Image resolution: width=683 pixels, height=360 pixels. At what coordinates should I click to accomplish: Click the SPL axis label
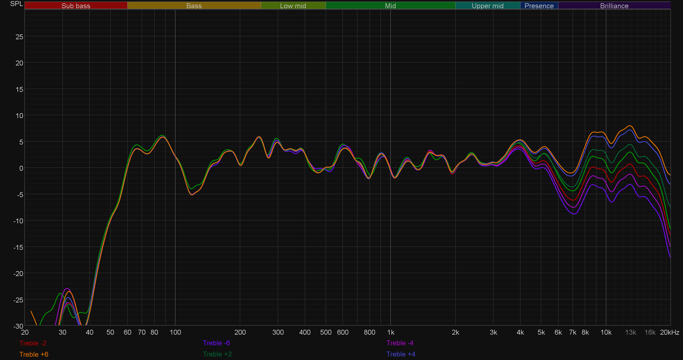tap(16, 4)
